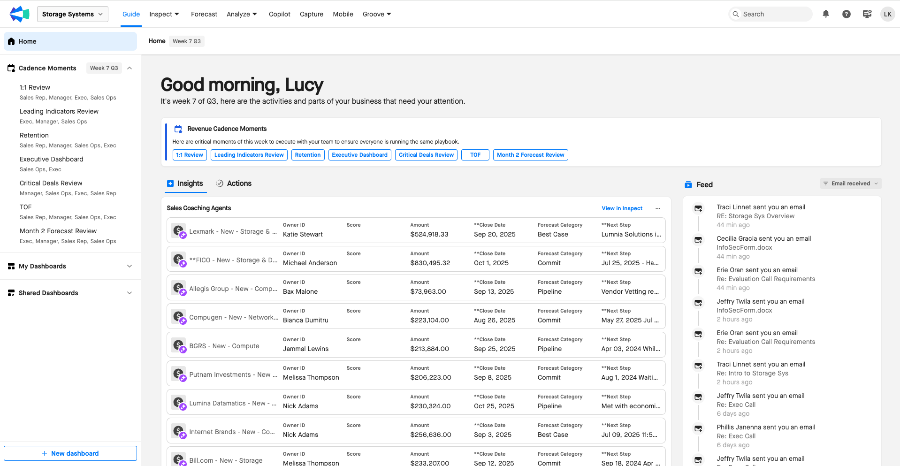Click the notifications bell icon

826,14
